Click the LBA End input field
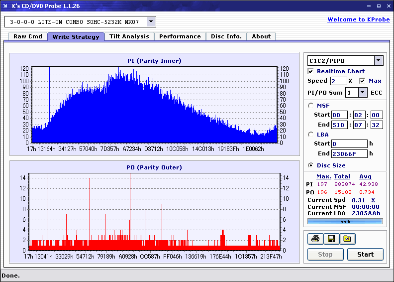The height and width of the screenshot is (282, 394). pos(349,153)
